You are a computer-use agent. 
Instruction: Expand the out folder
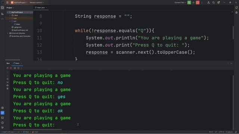[x=10, y=18]
